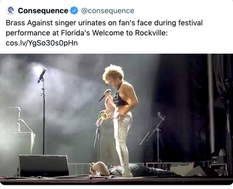Click the bright stage spotlight glow
The width and height of the screenshot is (233, 189).
point(38,70)
